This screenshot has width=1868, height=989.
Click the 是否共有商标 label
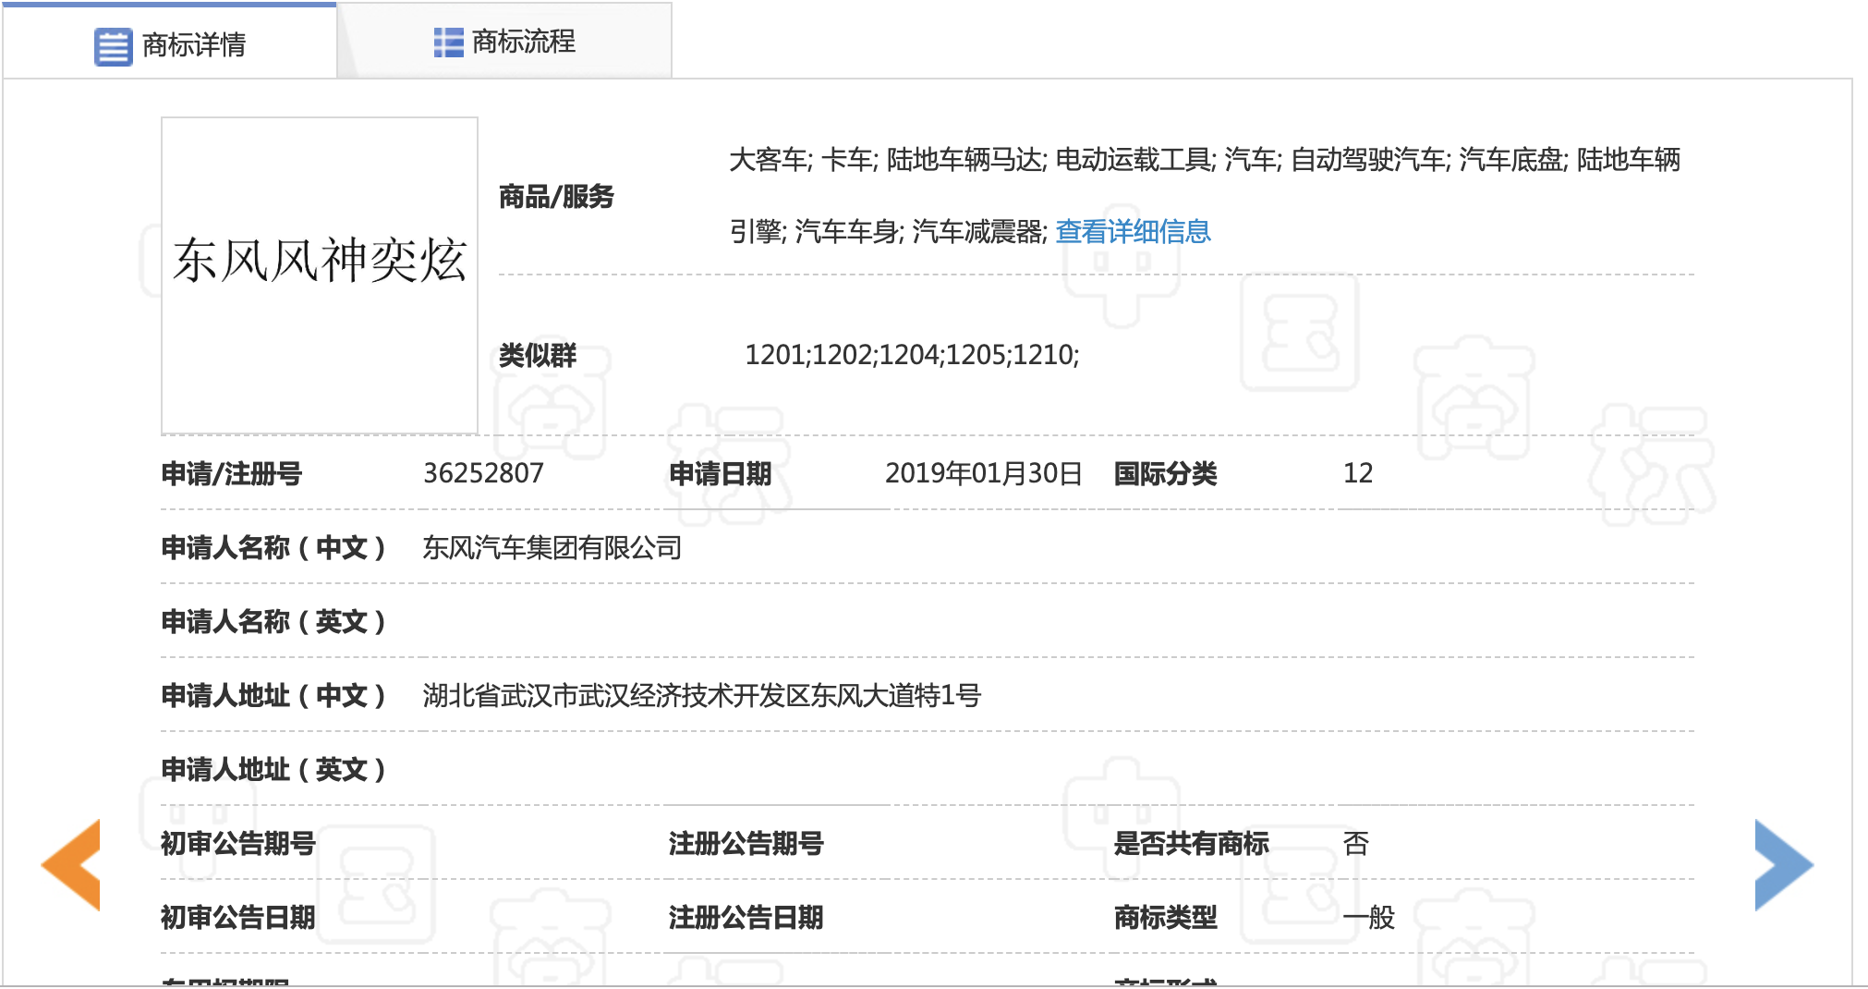point(1192,844)
